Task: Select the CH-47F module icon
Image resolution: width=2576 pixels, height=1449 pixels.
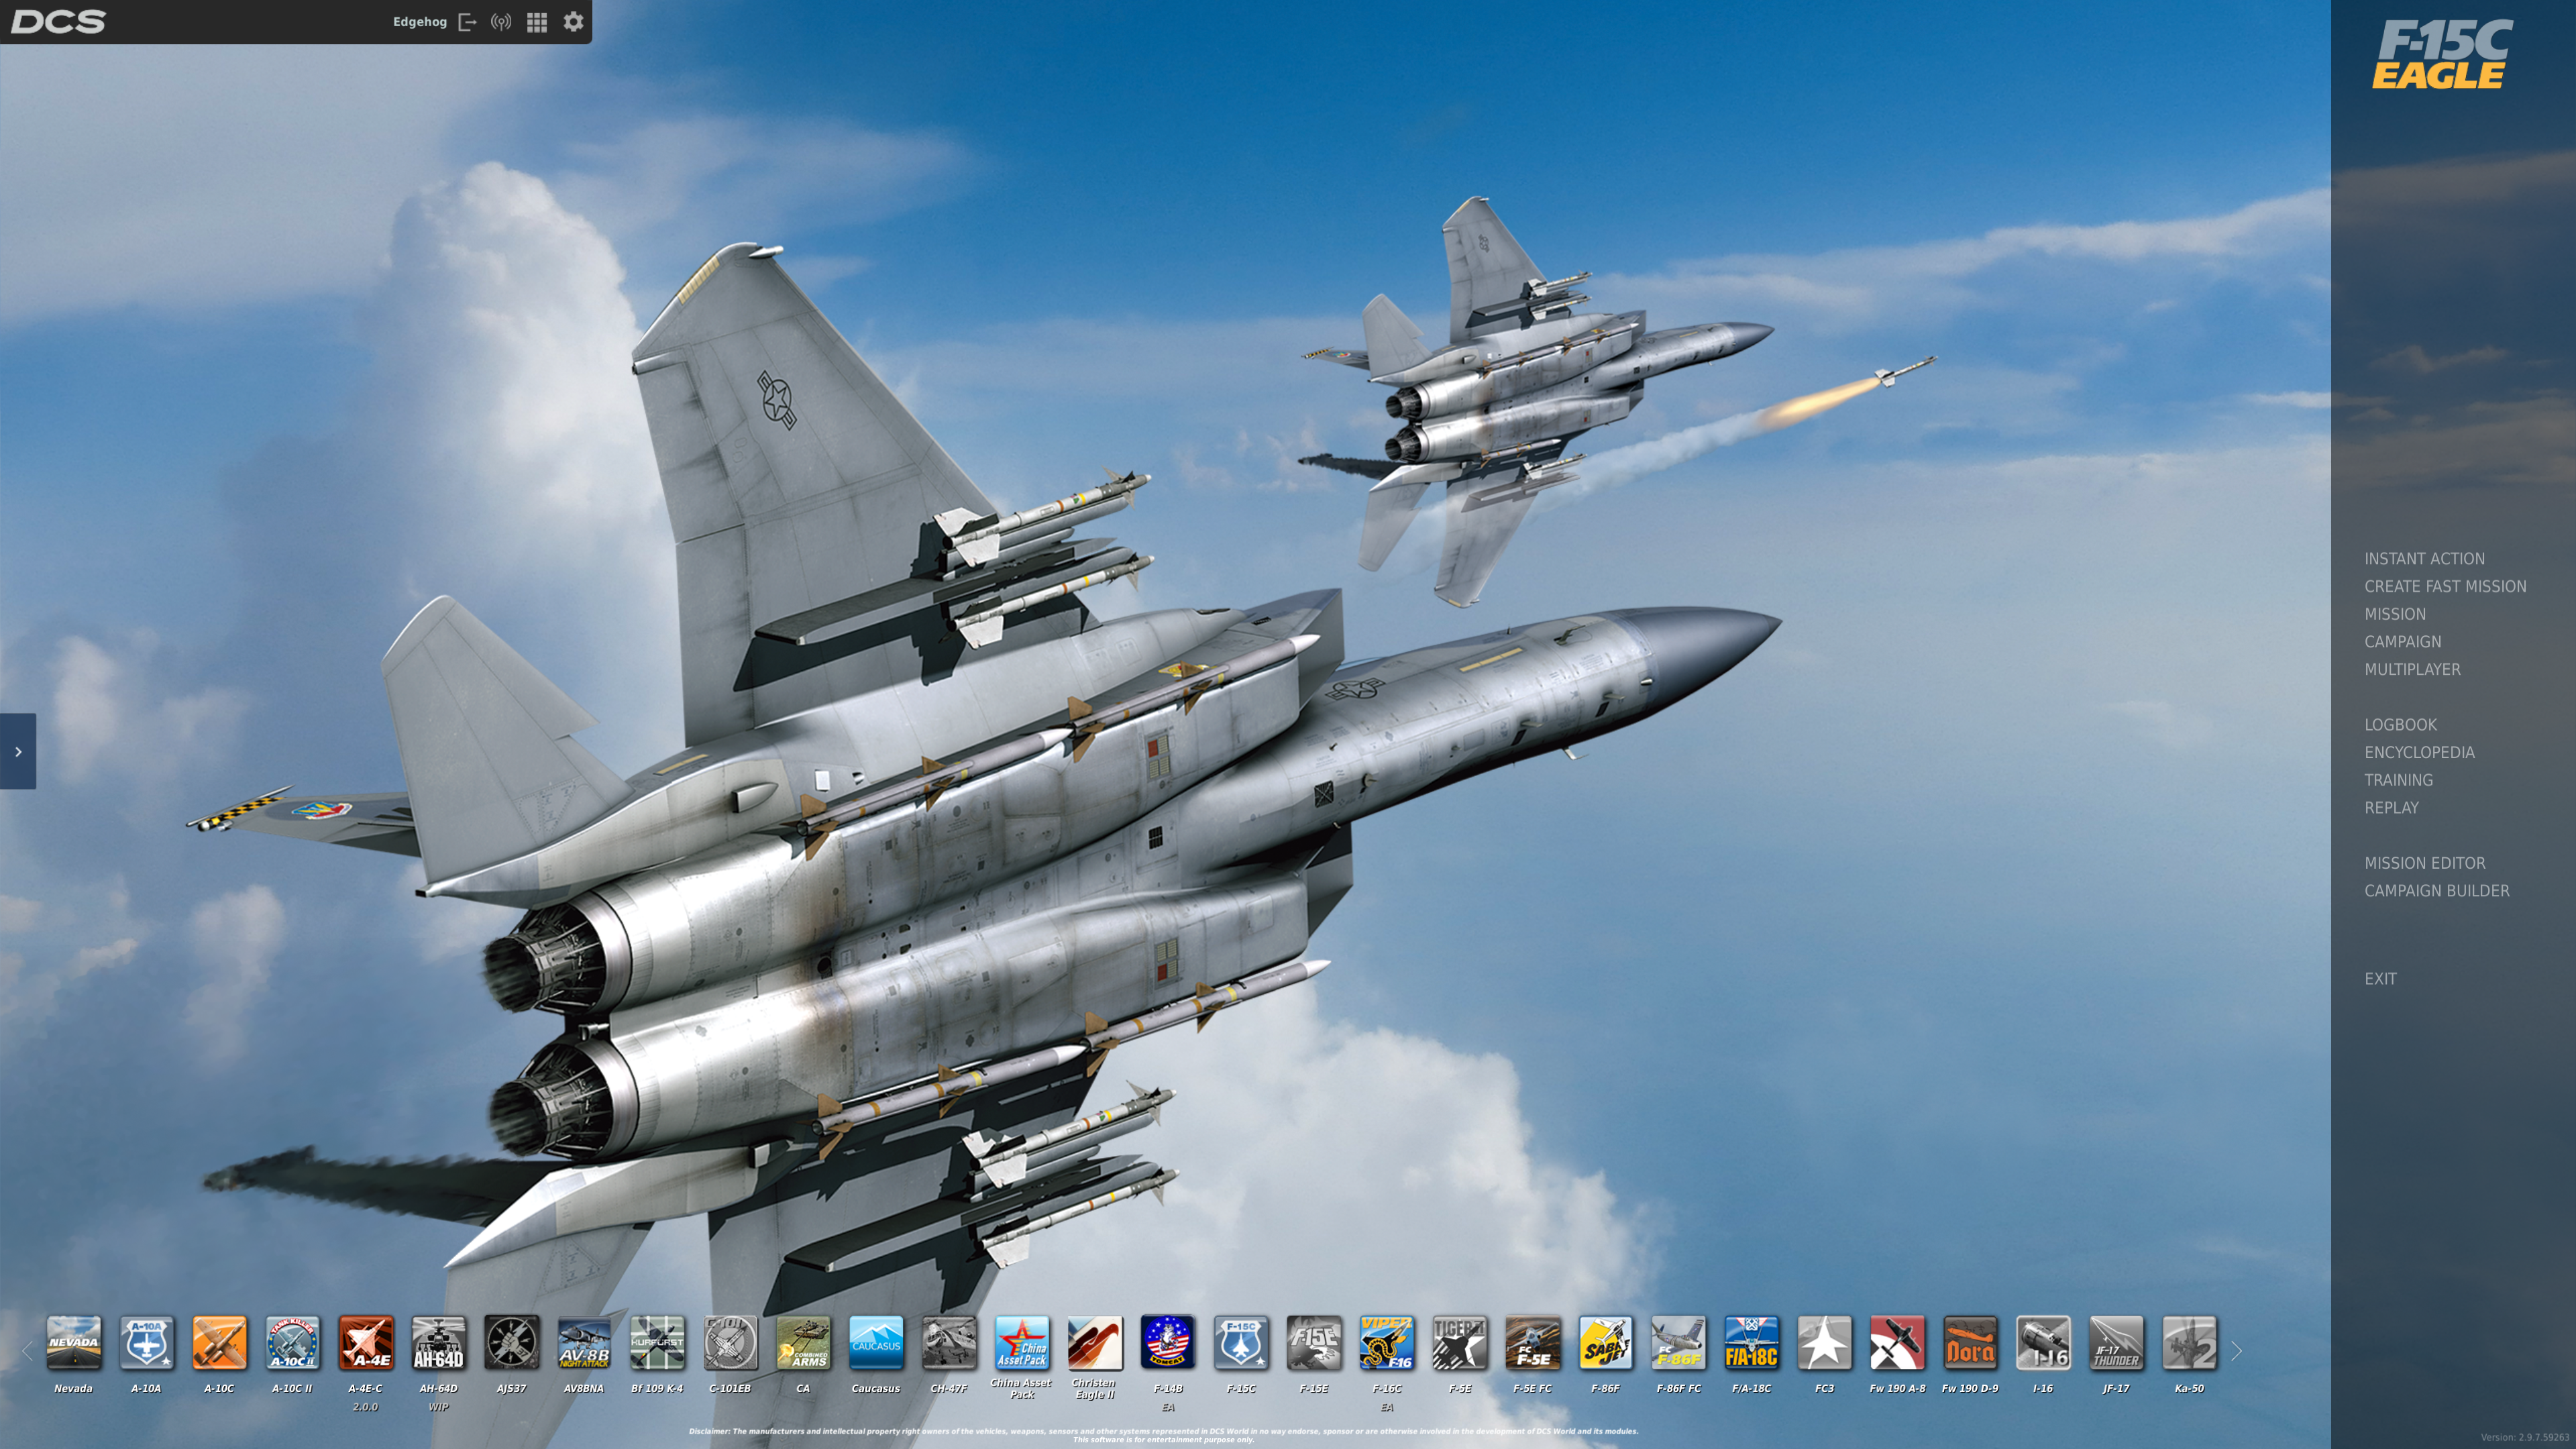Action: click(949, 1342)
